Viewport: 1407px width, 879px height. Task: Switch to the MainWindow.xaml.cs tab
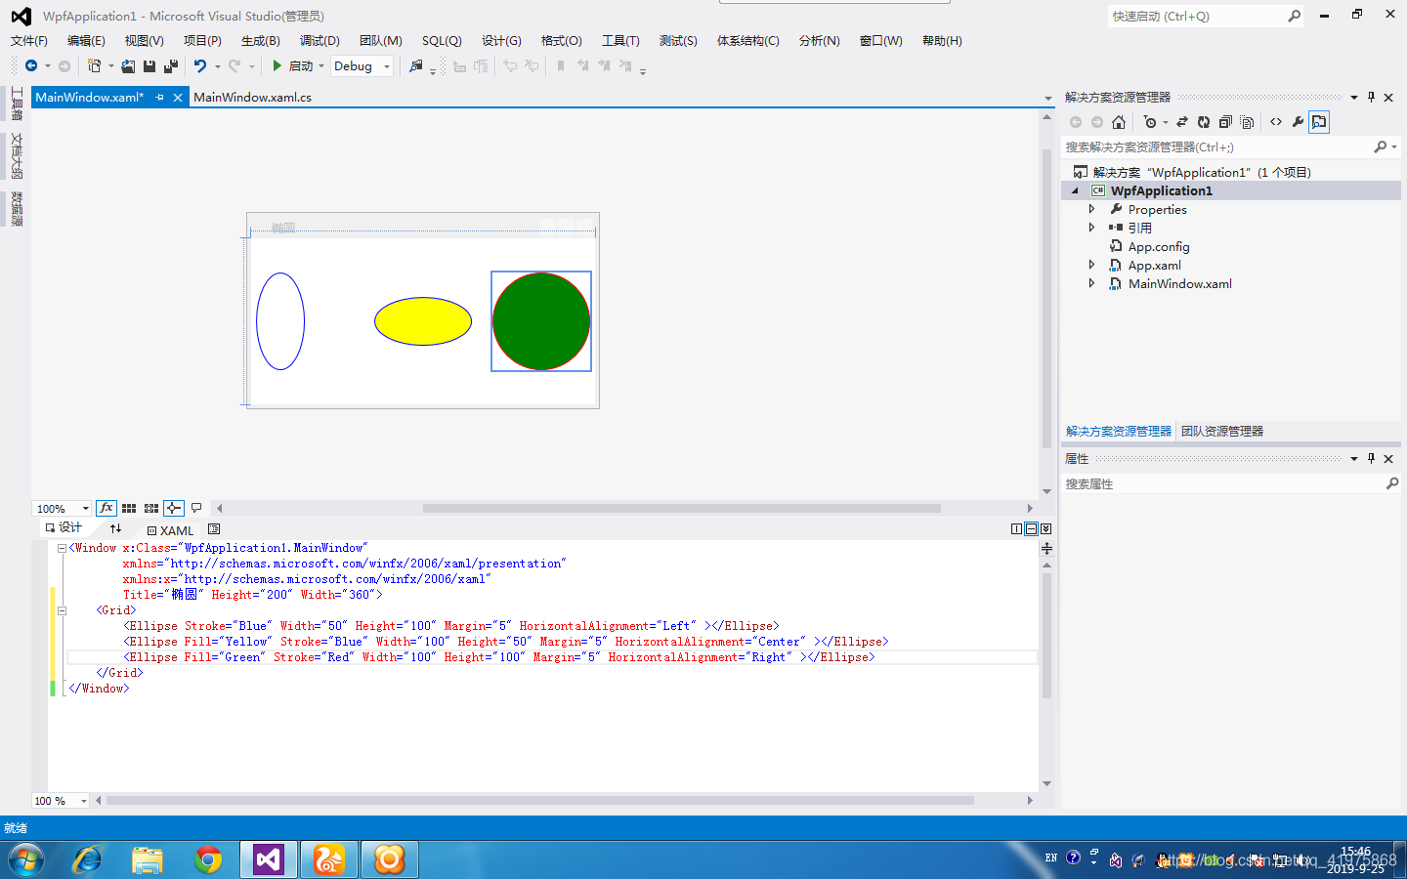(252, 97)
